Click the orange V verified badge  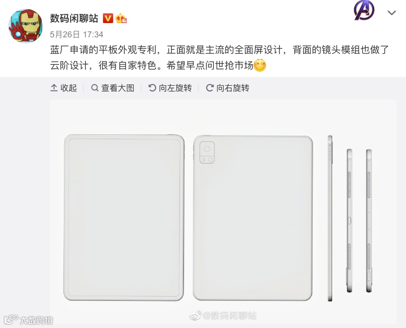[108, 18]
